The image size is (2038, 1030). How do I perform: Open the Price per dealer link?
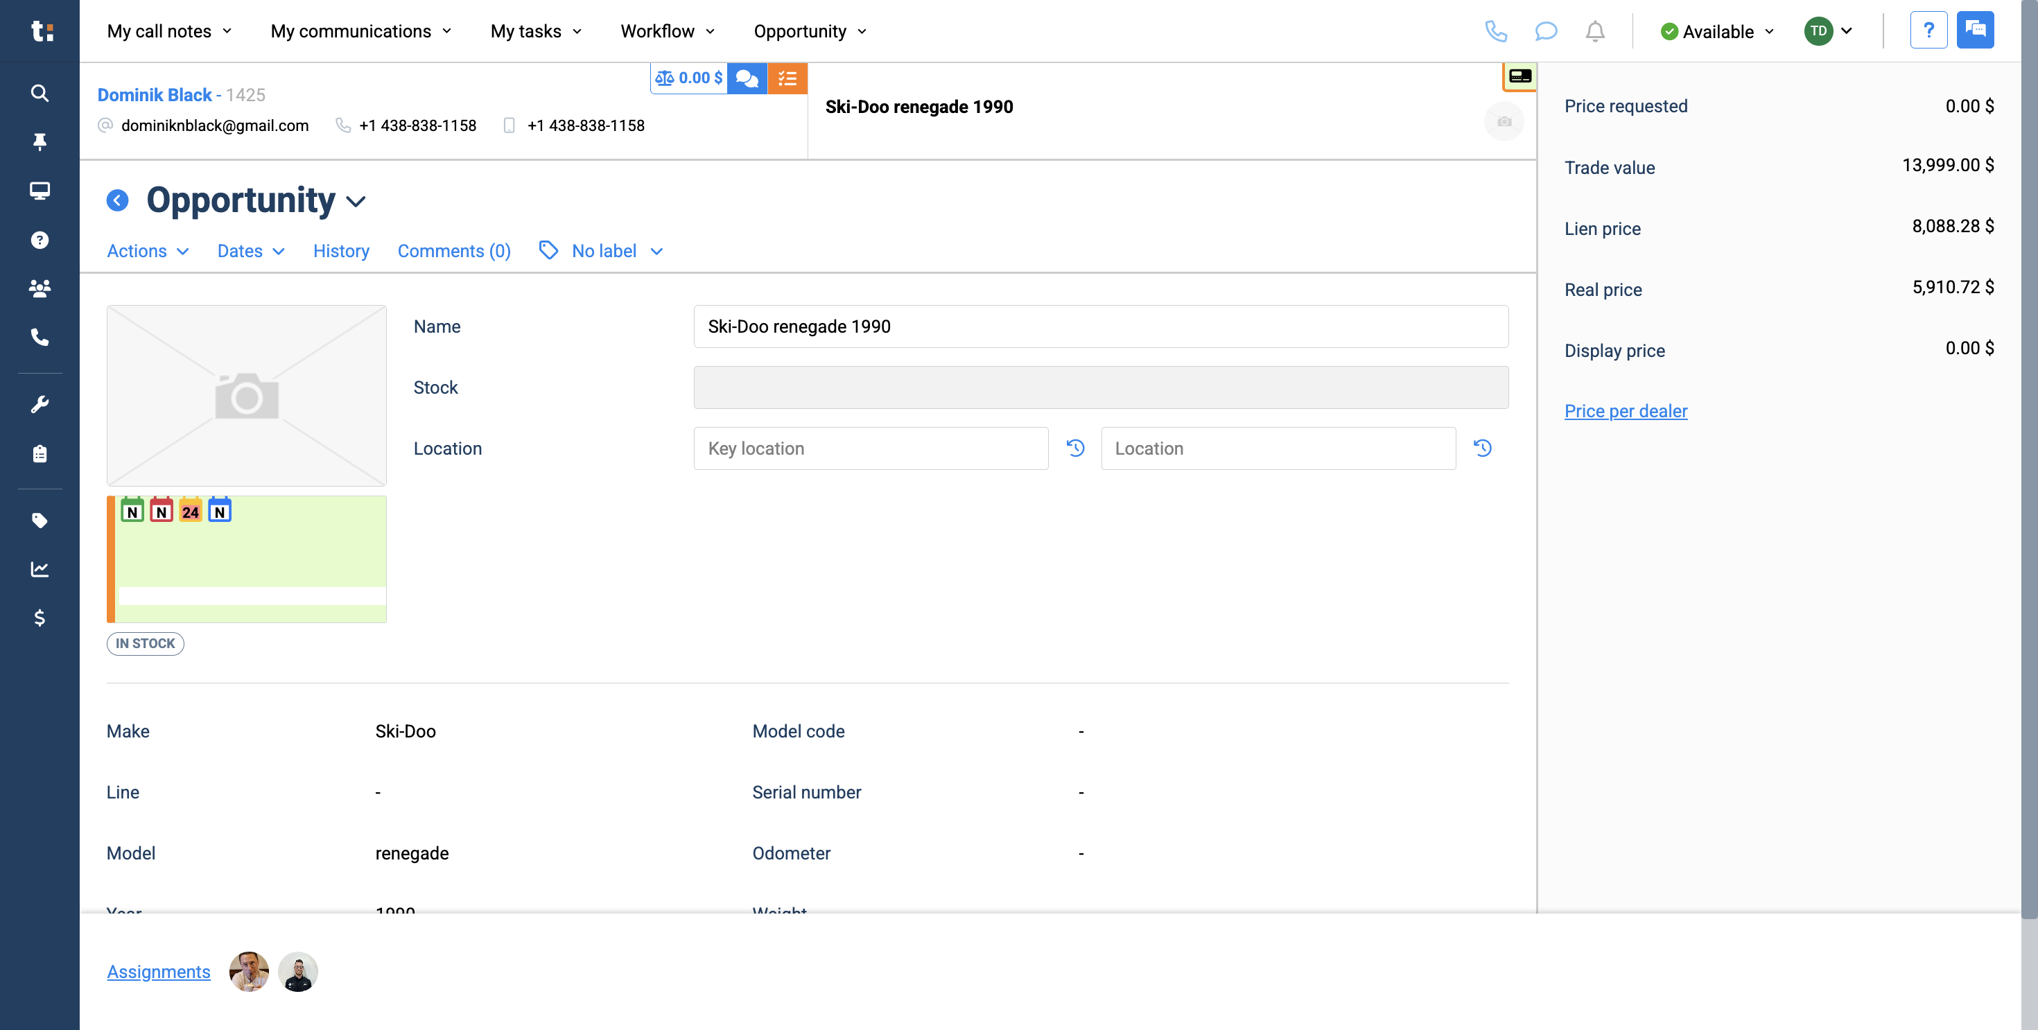[1626, 410]
